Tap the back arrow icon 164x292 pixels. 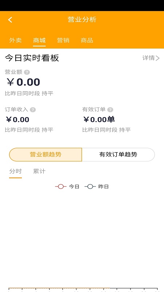pyautogui.click(x=10, y=20)
